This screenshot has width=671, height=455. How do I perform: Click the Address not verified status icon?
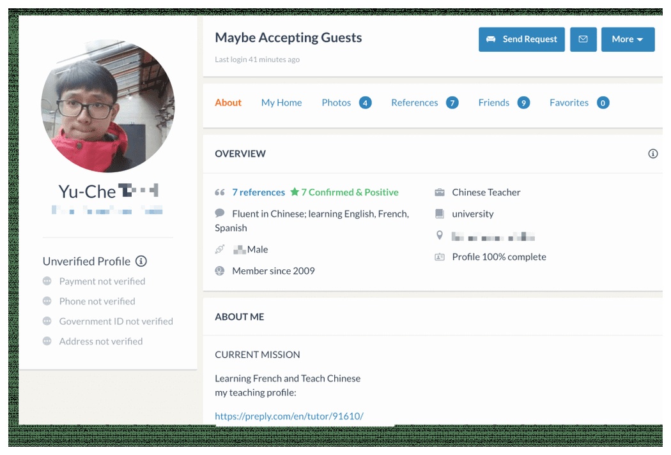(47, 341)
